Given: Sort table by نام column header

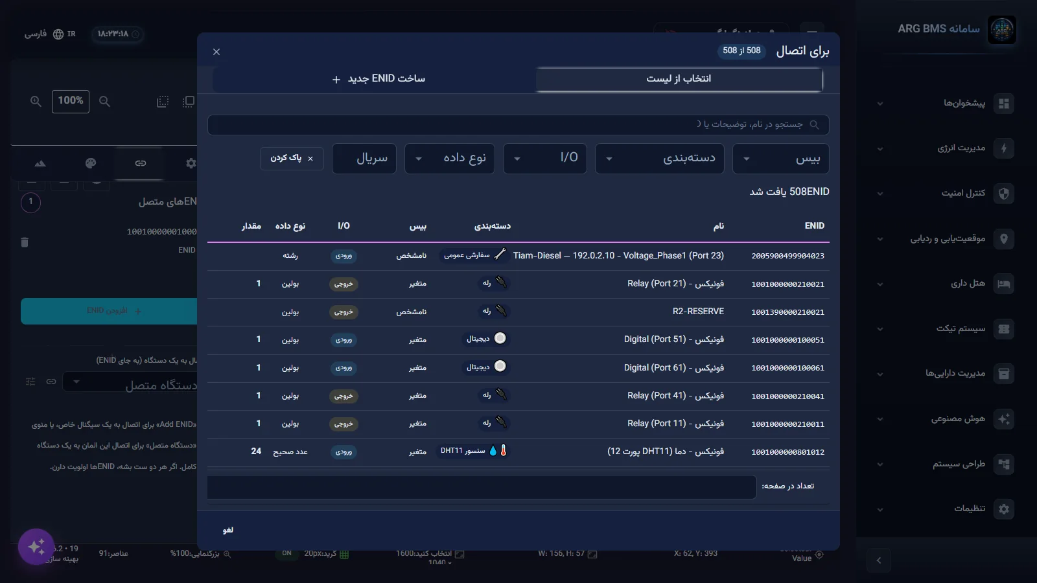Looking at the screenshot, I should click(719, 226).
